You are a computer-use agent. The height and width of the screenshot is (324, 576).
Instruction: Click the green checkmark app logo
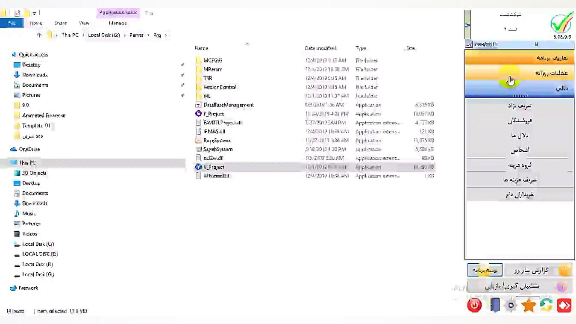(561, 24)
